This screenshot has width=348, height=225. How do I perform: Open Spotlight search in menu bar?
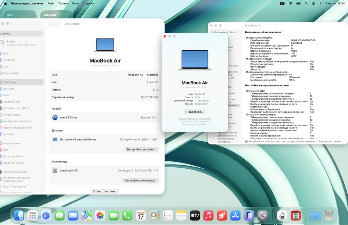coord(306,3)
